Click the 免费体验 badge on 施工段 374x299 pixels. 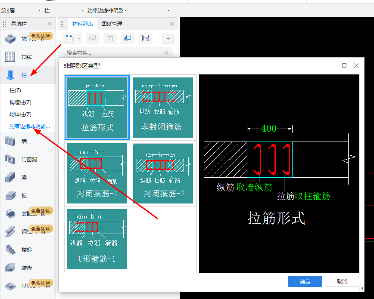(x=41, y=36)
